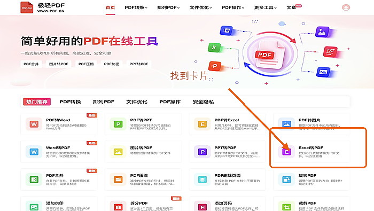Select the 文件优化 category tab

pos(137,102)
